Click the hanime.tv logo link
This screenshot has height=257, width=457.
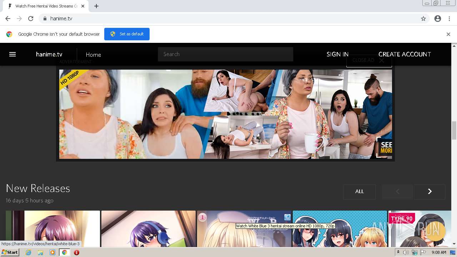point(49,54)
